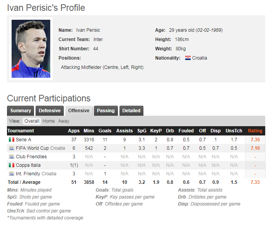Viewport: 266px width, 233px height.
Task: Sort table by Rating column header
Action: pos(255,131)
